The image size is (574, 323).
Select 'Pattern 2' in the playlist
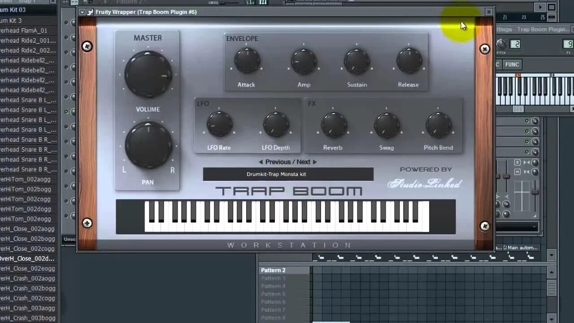point(284,270)
